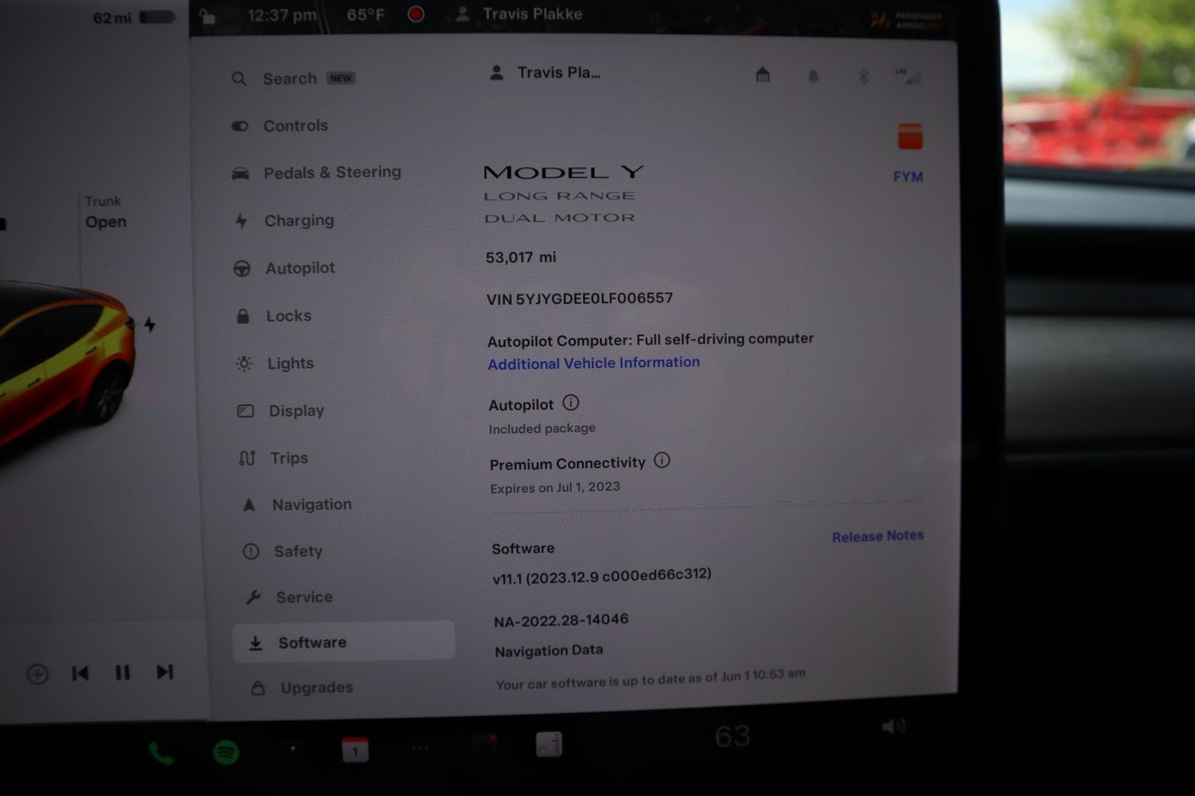Open Bluetooth settings icon
The height and width of the screenshot is (796, 1195).
pos(863,76)
